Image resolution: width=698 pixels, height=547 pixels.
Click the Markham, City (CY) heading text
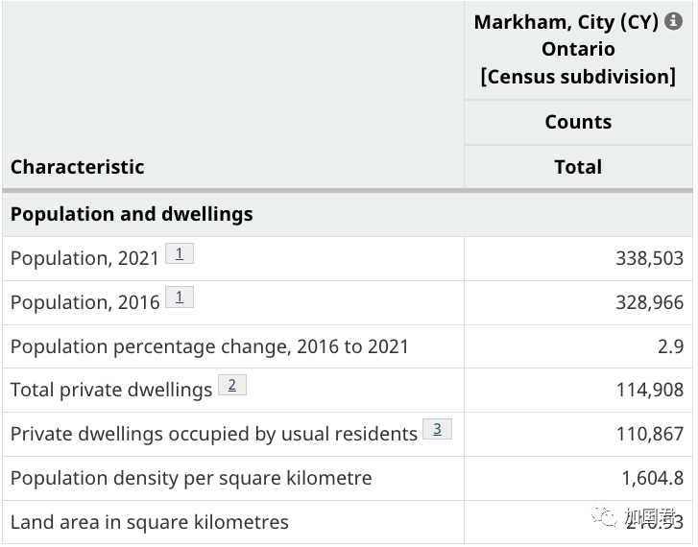[x=566, y=22]
